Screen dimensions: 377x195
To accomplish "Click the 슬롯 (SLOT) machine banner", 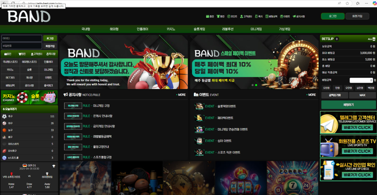I will coord(44,97).
